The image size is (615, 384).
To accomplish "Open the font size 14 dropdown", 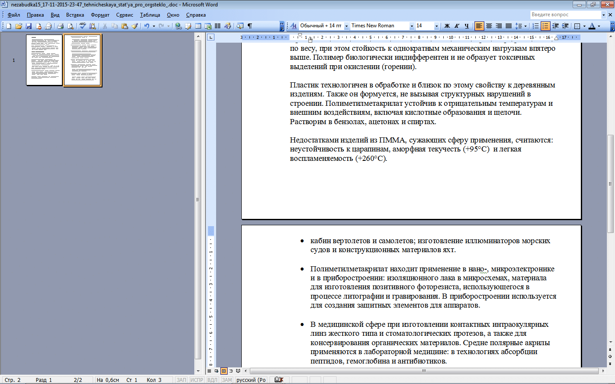I will 436,26.
